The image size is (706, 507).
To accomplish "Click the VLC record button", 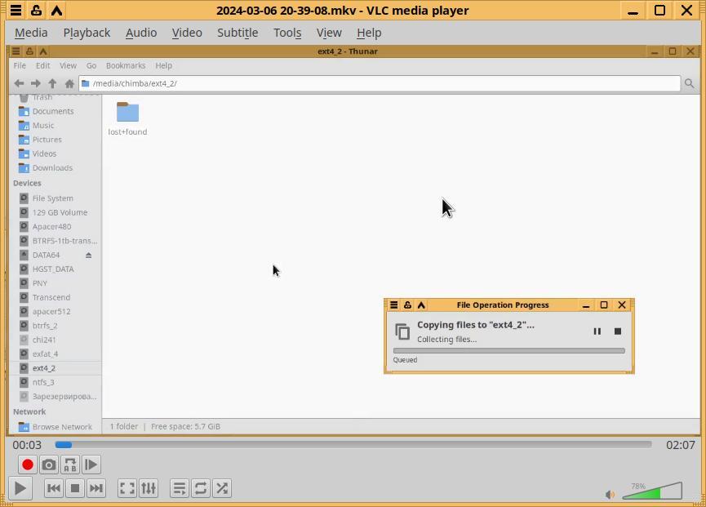I will pyautogui.click(x=28, y=465).
